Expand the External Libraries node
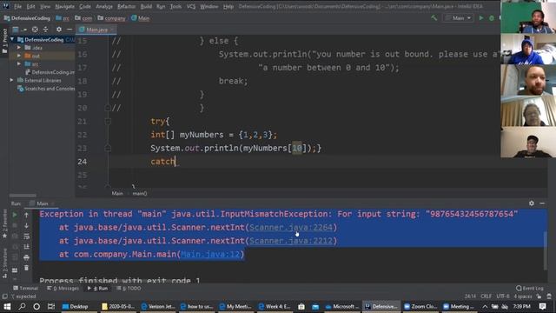556x313 pixels. [x=12, y=80]
